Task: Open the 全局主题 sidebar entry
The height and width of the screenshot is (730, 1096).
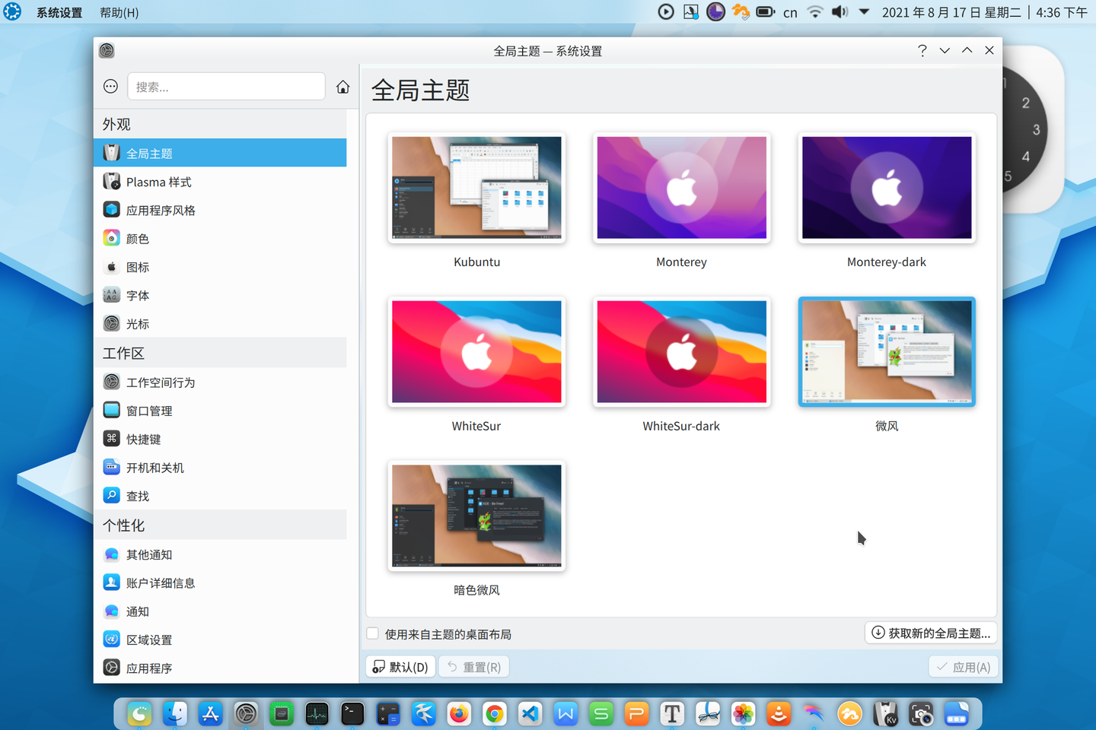Action: pyautogui.click(x=220, y=153)
